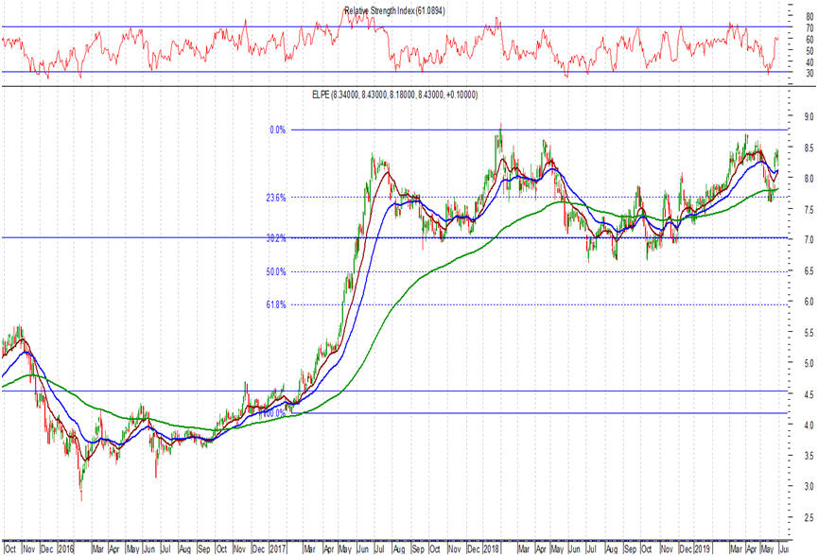Click the 2017 year label on time axis
The image size is (818, 556).
(x=277, y=549)
